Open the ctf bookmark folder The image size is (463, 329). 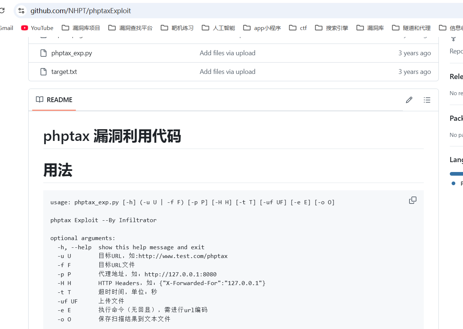[x=298, y=28]
